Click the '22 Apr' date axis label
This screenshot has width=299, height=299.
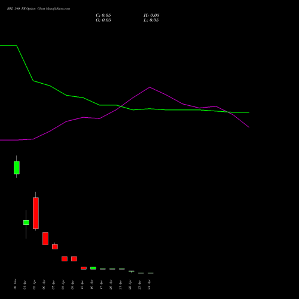coord(130,285)
